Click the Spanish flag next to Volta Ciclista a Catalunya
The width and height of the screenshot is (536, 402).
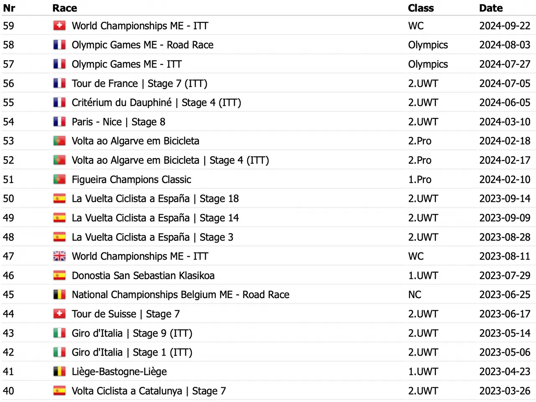coord(59,391)
